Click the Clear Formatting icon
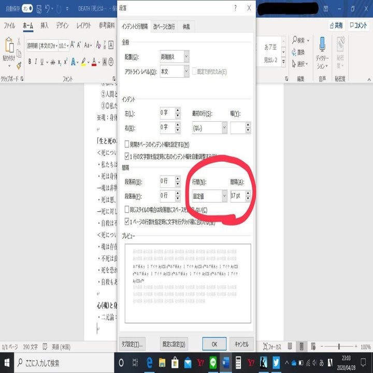This screenshot has height=373, width=373. 98,45
